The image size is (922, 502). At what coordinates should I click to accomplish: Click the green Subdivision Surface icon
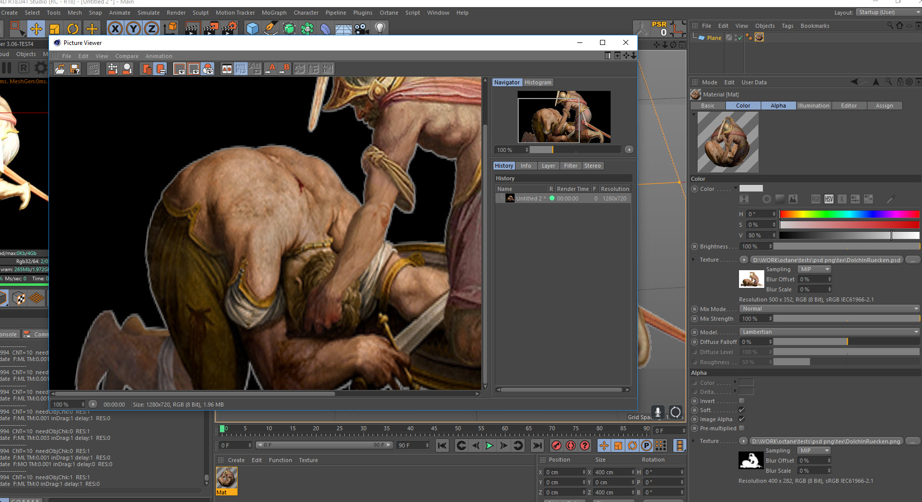(x=289, y=29)
